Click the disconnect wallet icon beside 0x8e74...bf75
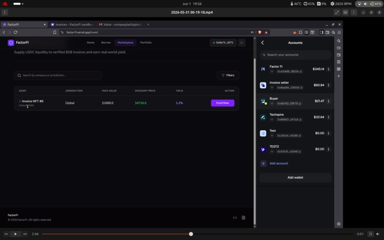384x240 pixels. coord(242,43)
